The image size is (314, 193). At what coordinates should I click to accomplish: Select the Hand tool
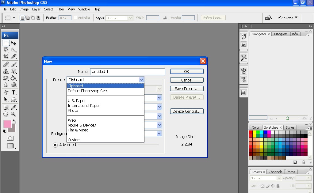[x=6, y=114]
